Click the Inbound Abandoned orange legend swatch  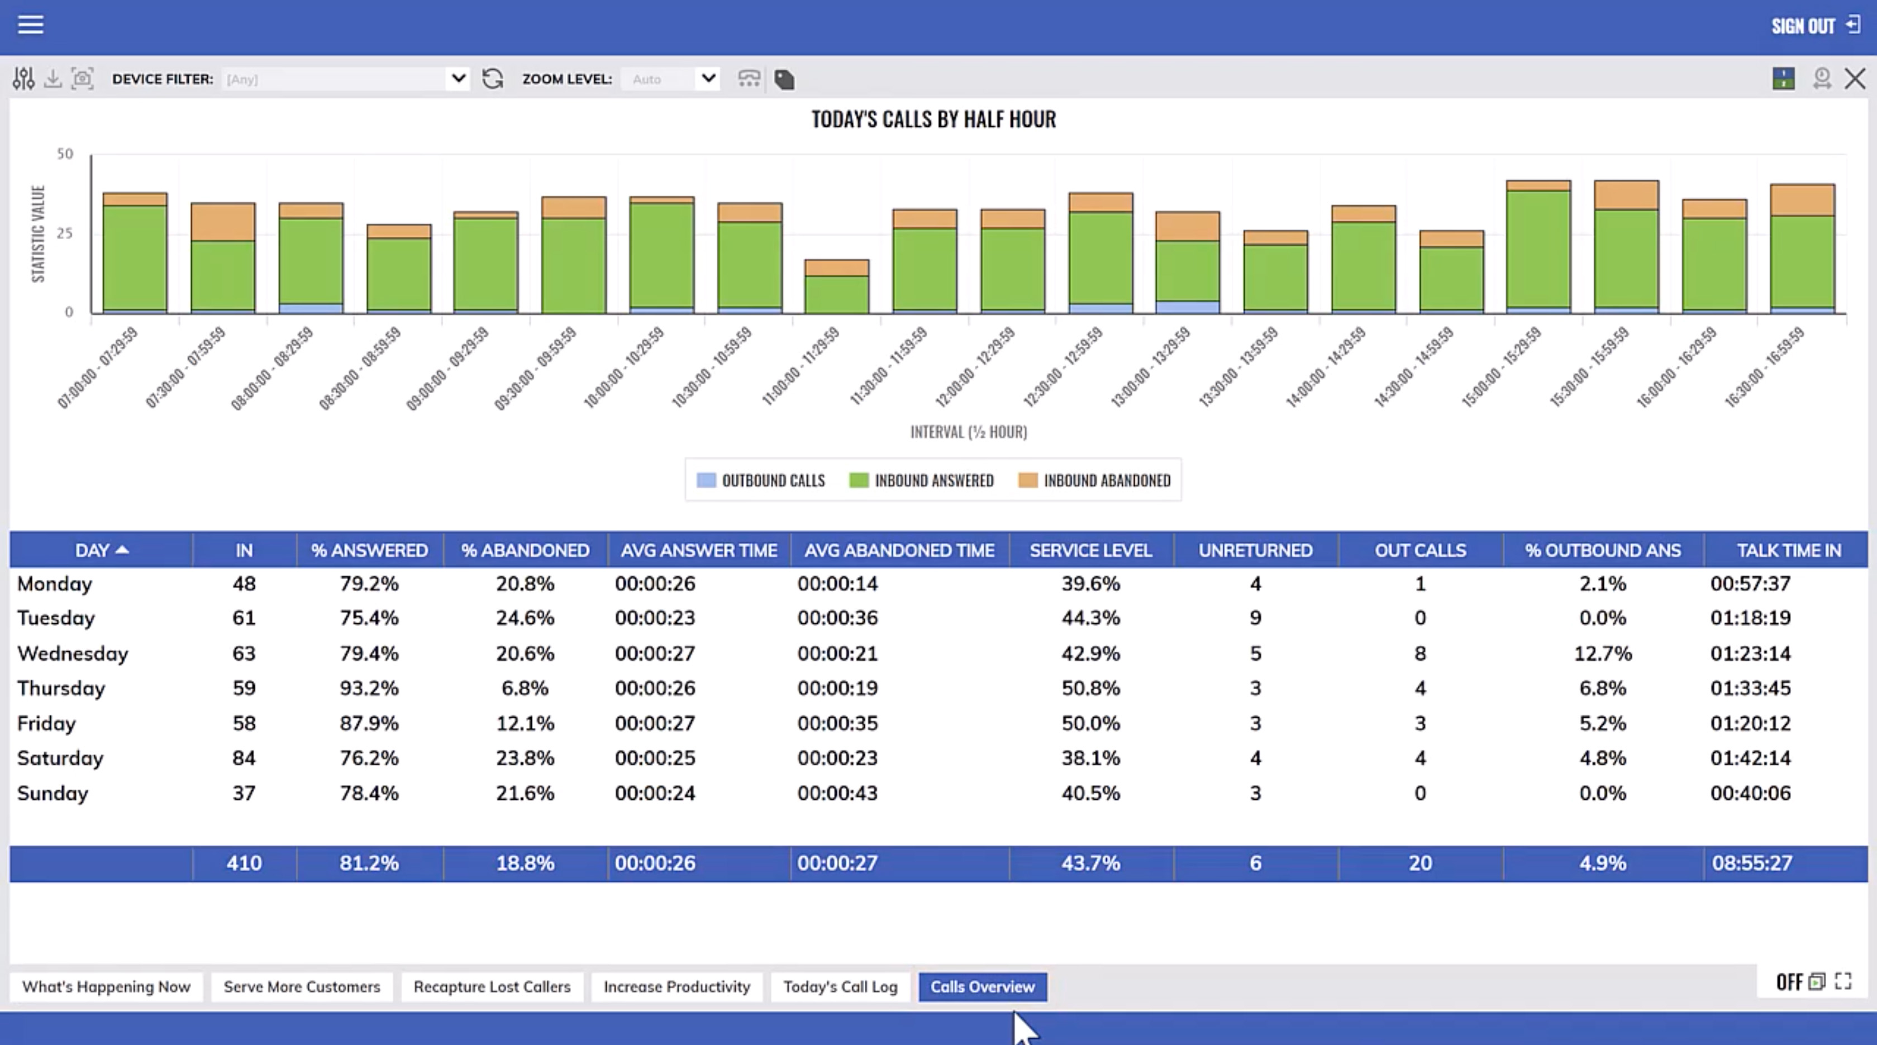click(x=1027, y=480)
